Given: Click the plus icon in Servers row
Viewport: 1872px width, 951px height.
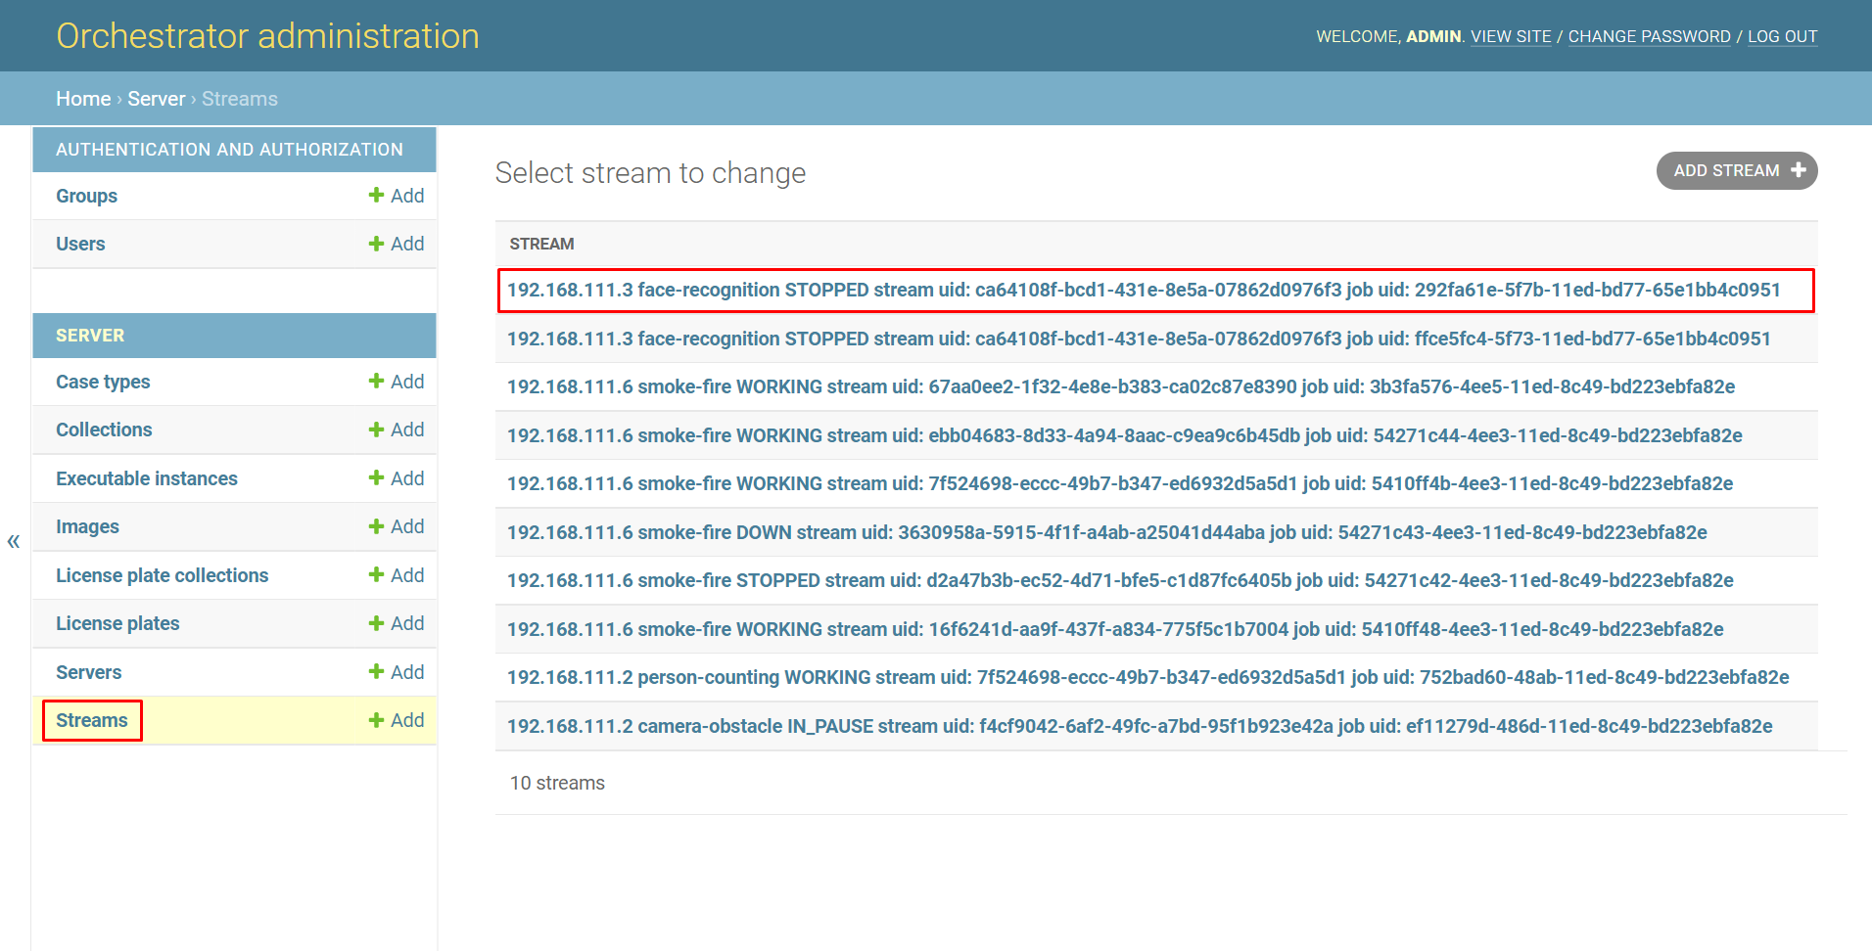Looking at the screenshot, I should click(376, 672).
